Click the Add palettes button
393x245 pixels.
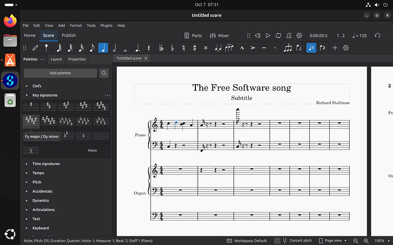click(x=60, y=73)
